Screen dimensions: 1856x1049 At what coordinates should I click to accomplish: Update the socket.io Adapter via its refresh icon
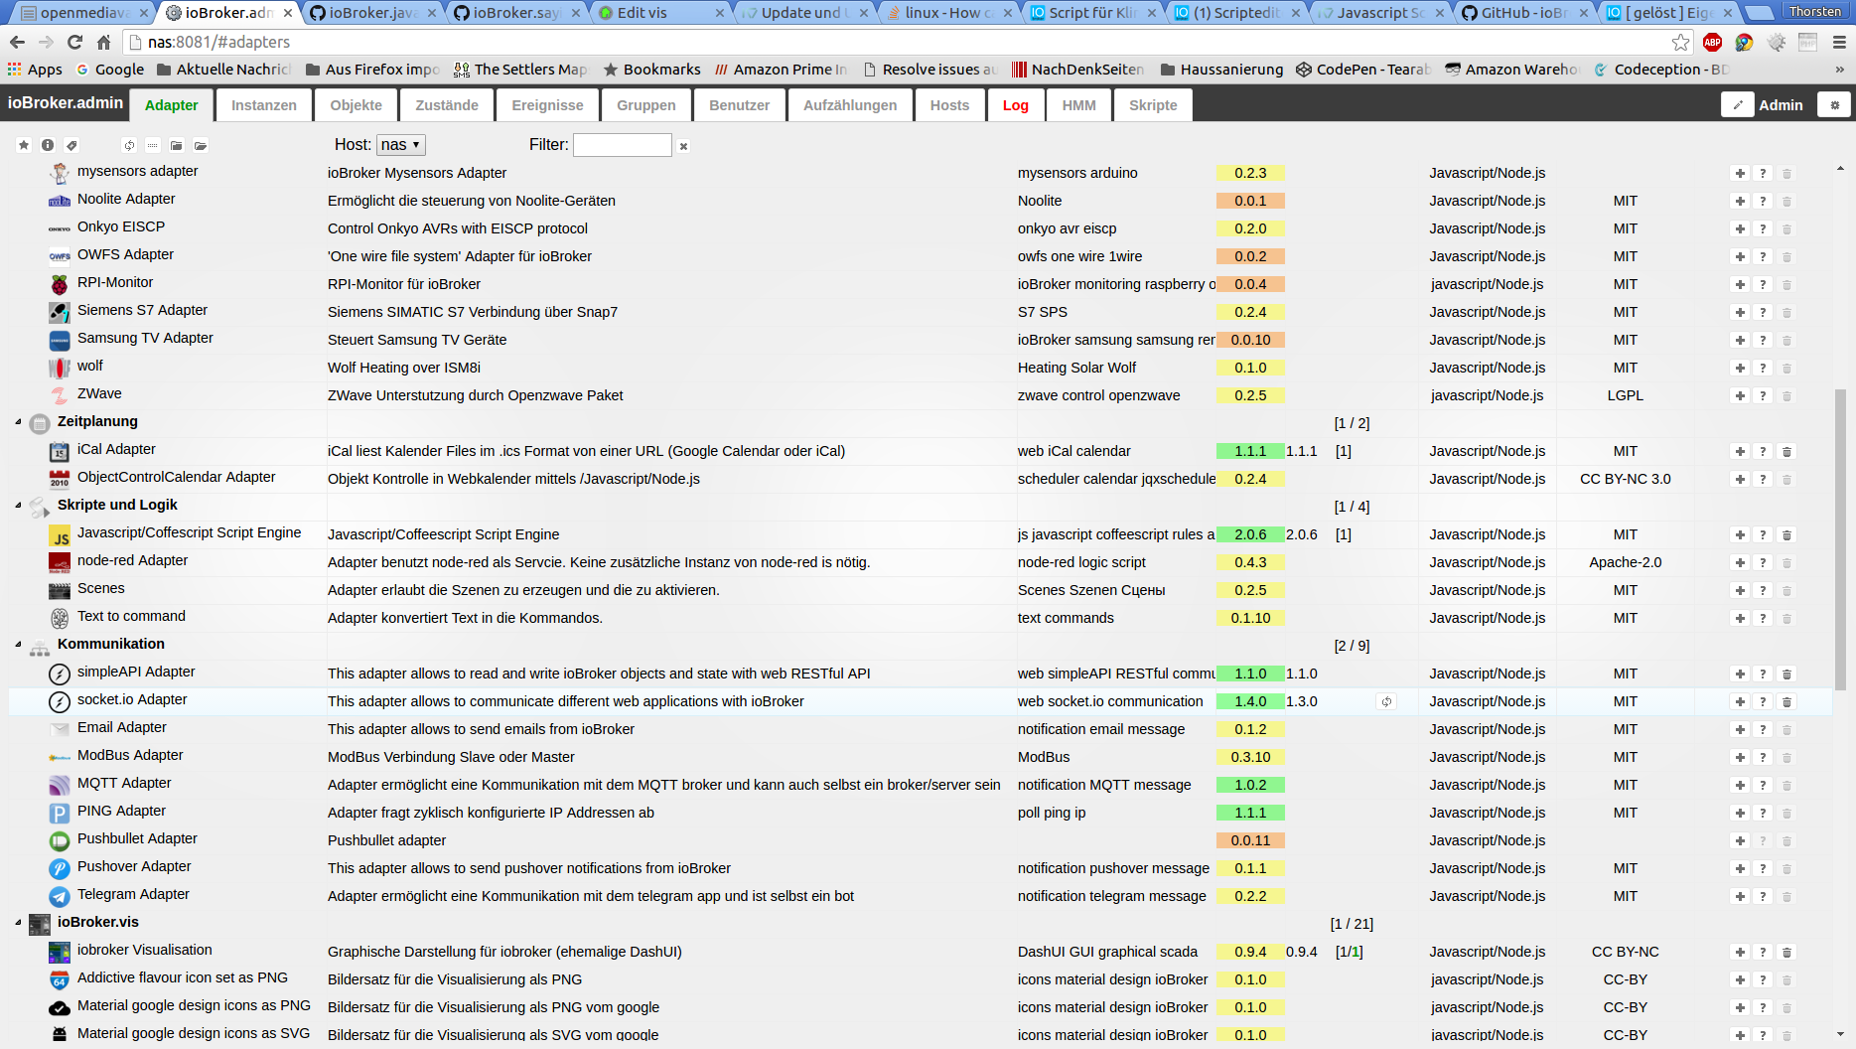(x=1386, y=701)
